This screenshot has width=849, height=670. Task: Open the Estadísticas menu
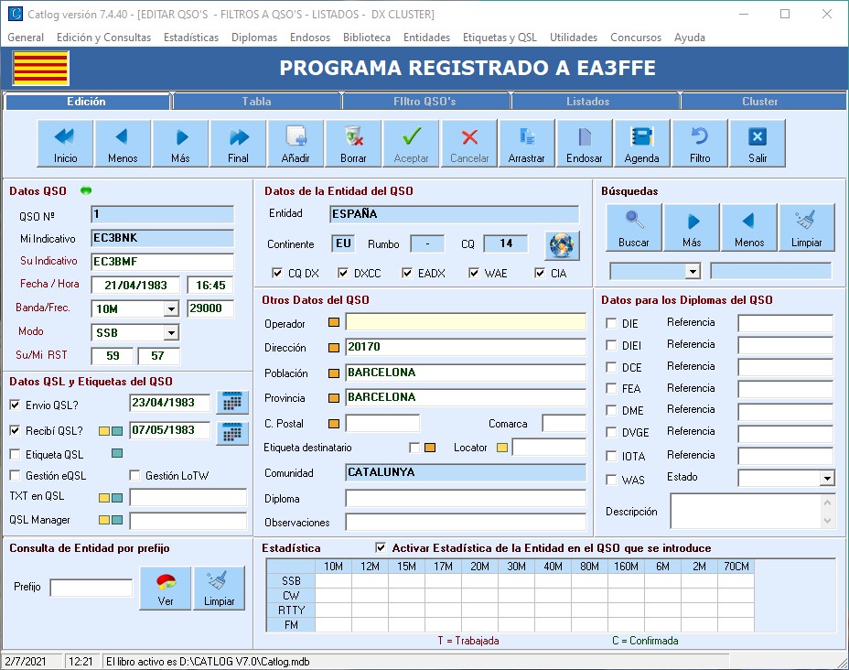click(191, 38)
